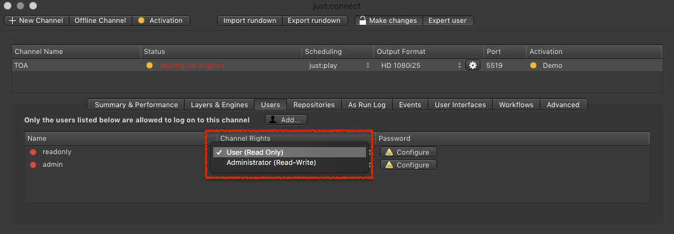The width and height of the screenshot is (674, 234).
Task: Select the Users tab
Action: 270,105
